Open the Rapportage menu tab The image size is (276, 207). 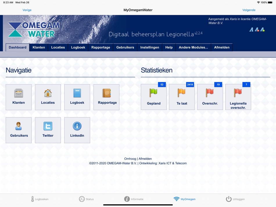[101, 47]
